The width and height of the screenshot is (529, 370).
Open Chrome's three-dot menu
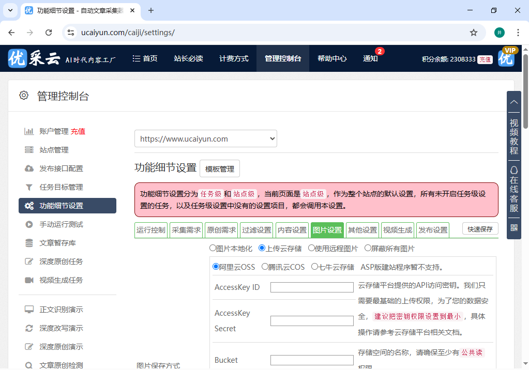[x=518, y=32]
